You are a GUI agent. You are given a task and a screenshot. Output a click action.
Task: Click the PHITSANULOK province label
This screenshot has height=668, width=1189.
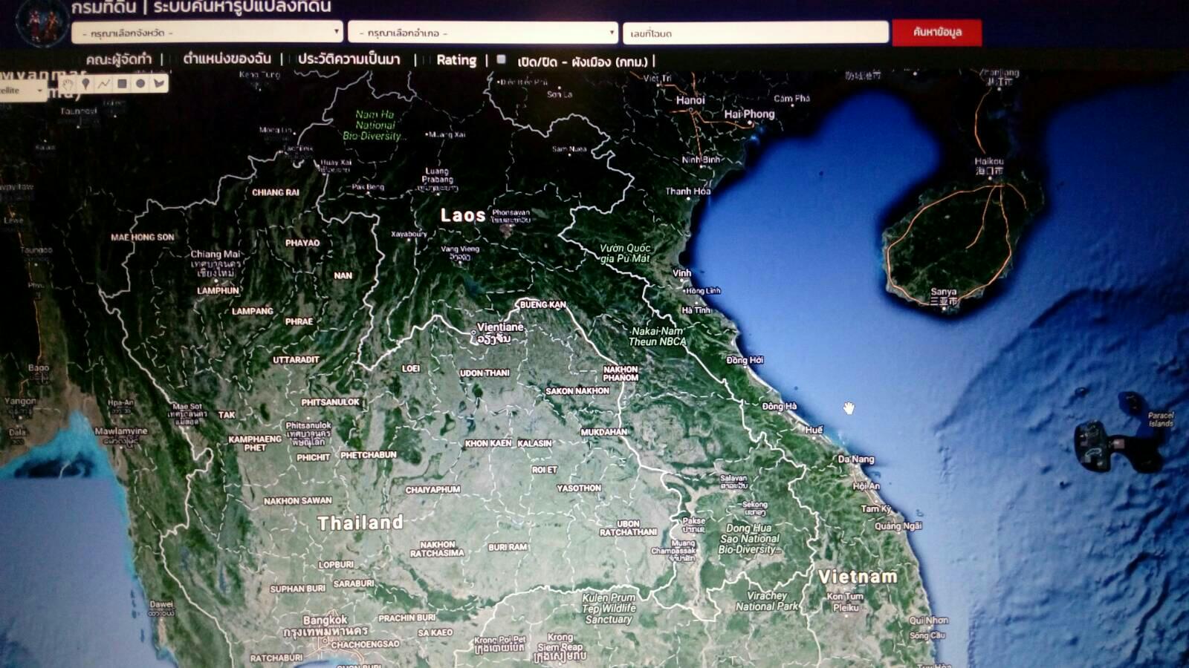click(330, 402)
